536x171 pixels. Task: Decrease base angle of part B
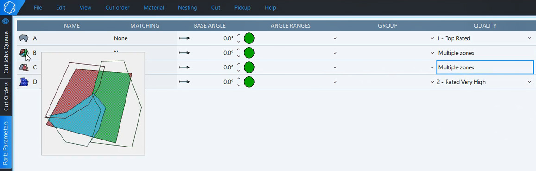(239, 56)
